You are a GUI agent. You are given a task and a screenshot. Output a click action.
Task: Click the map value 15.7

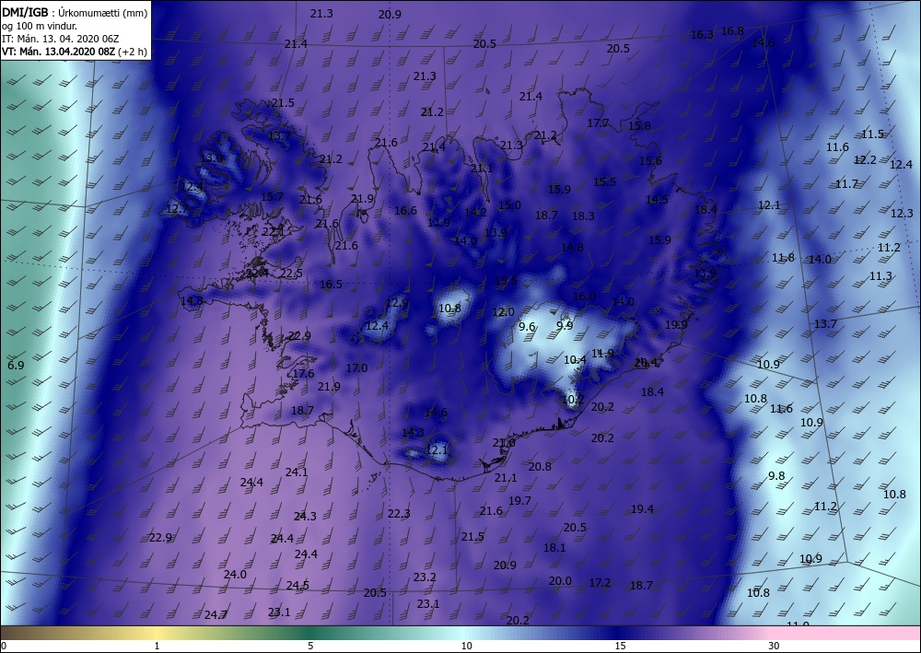click(x=272, y=197)
